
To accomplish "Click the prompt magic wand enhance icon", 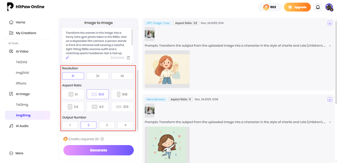I will pos(67,58).
